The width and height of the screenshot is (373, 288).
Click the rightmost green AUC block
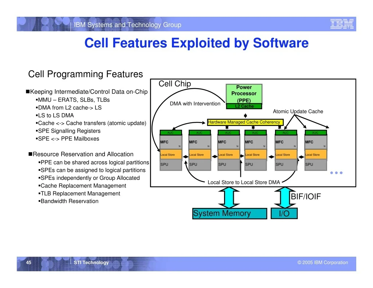316,133
